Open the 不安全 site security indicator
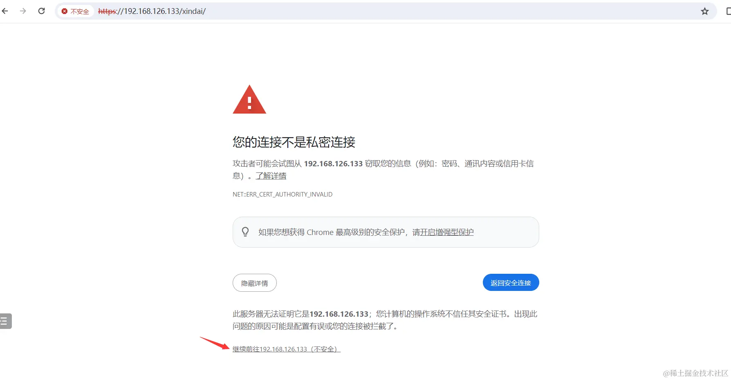Screen dimensions: 731x380 76,11
